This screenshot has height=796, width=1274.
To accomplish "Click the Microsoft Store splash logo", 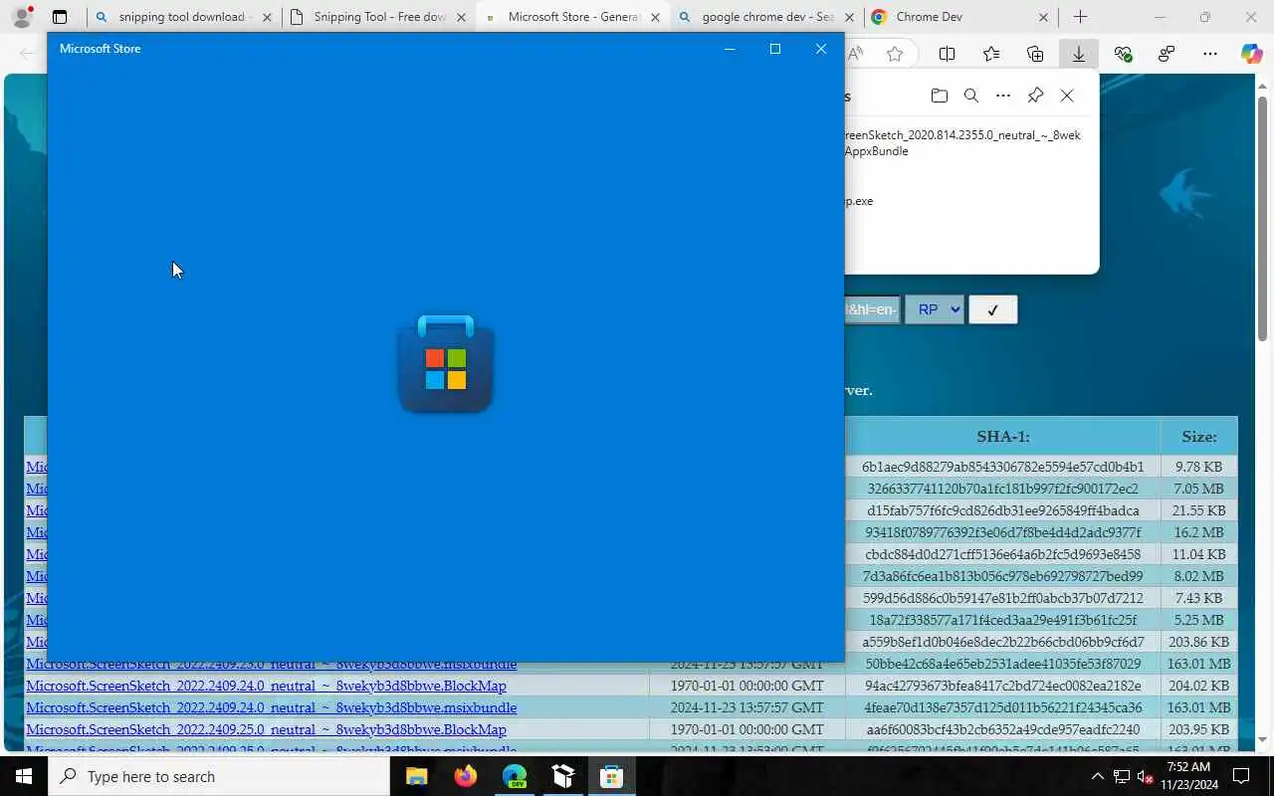I will pyautogui.click(x=446, y=363).
